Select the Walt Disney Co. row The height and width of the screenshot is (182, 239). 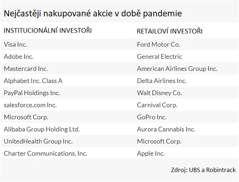tap(159, 93)
